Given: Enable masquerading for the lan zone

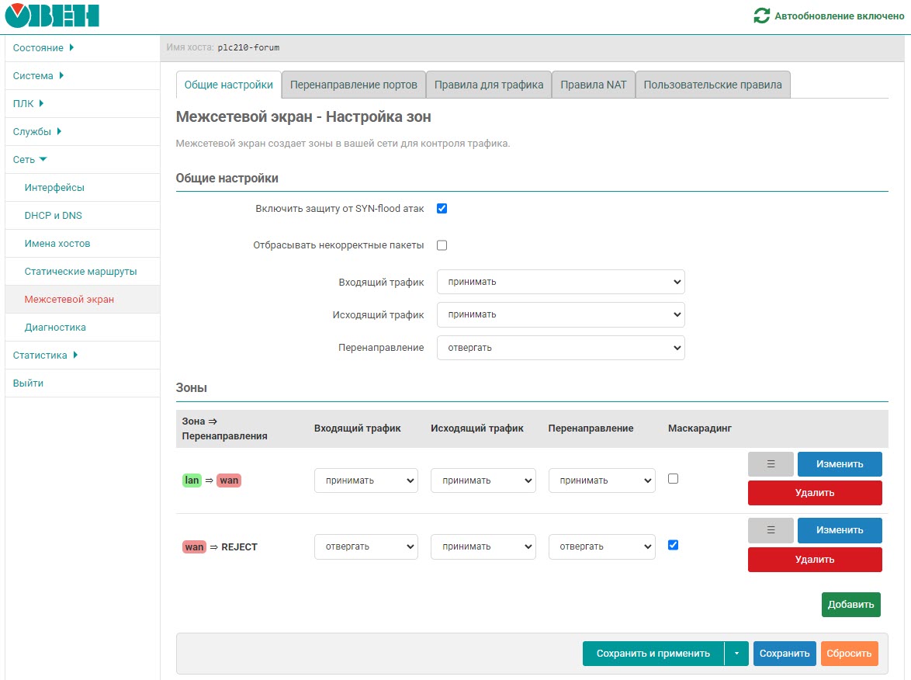Looking at the screenshot, I should click(x=673, y=479).
